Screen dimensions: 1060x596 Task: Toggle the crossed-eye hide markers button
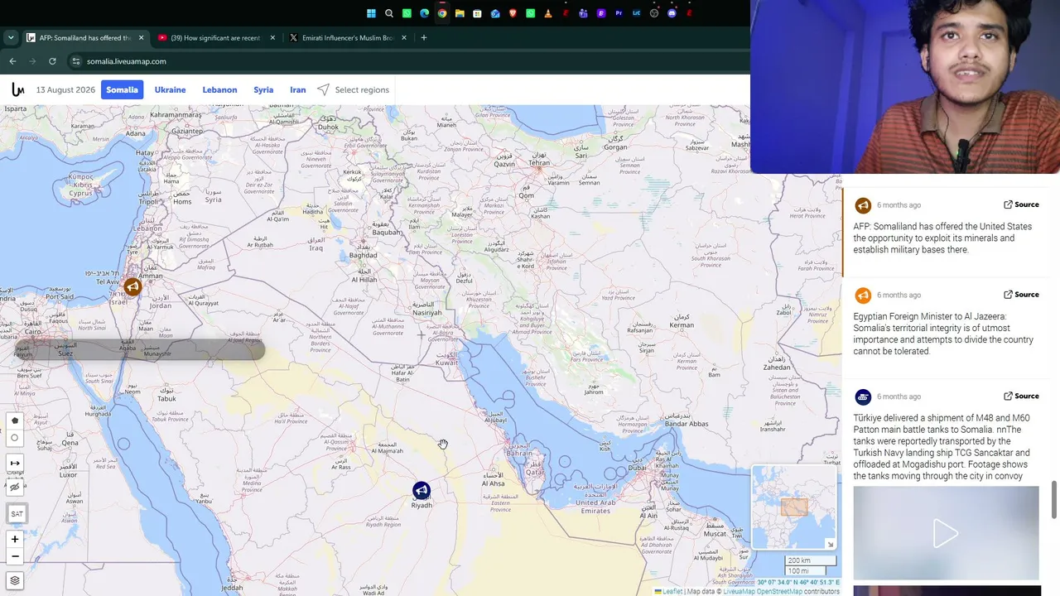click(x=14, y=487)
